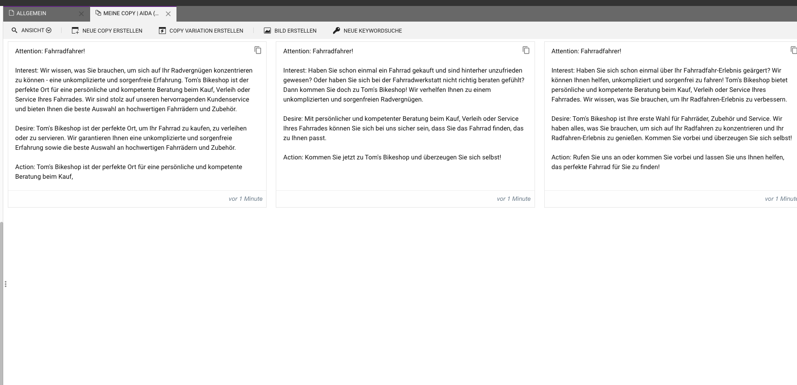Screen dimensions: 797x385
Task: Click the Interest paragraph in the middle card
Action: [x=404, y=85]
